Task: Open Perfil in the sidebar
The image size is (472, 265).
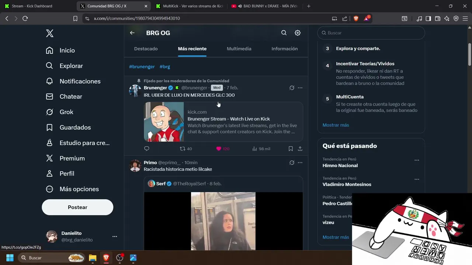Action: pos(60,173)
